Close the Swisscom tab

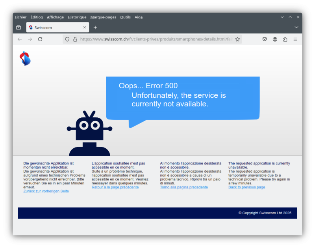[84, 27]
